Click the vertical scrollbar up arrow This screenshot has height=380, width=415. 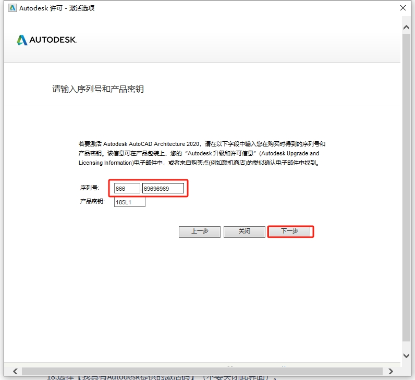[x=406, y=28]
